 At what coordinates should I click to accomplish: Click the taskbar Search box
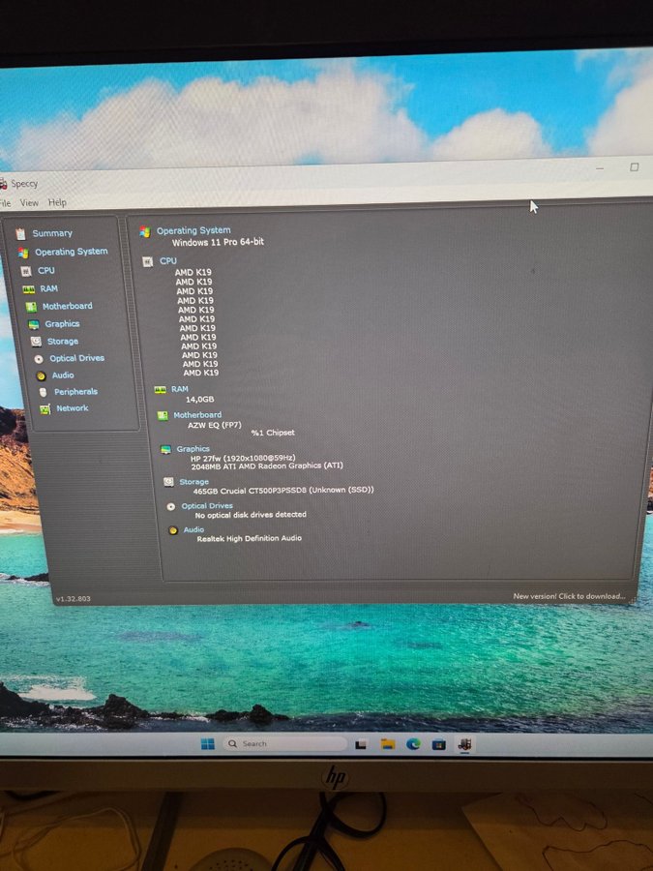[x=283, y=743]
